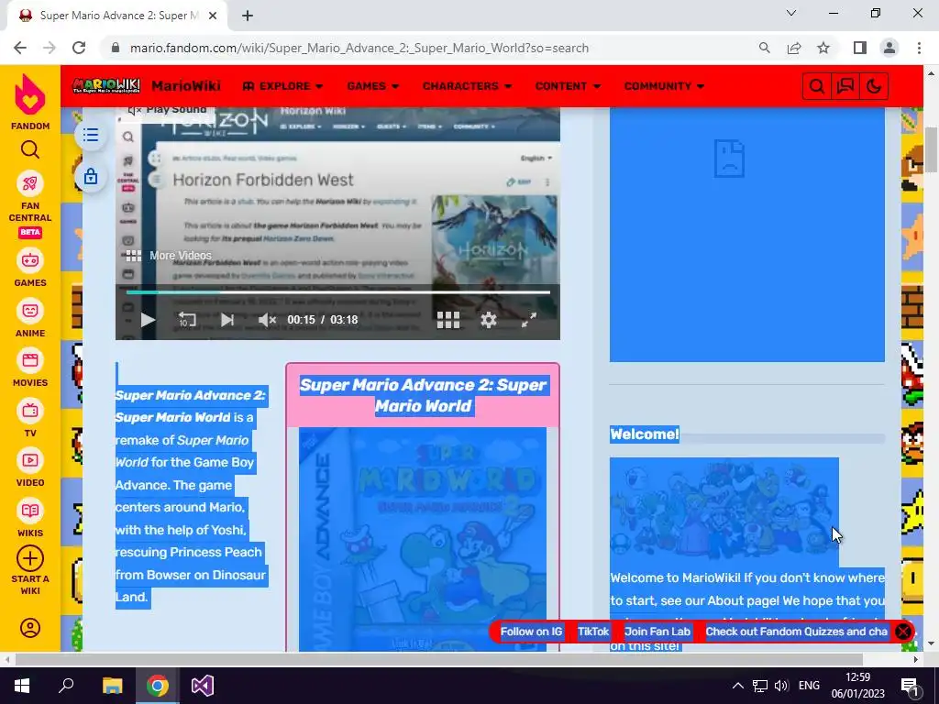Viewport: 939px width, 704px height.
Task: Show hidden system tray icons
Action: click(x=738, y=686)
